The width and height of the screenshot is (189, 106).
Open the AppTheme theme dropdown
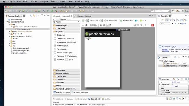(112, 21)
